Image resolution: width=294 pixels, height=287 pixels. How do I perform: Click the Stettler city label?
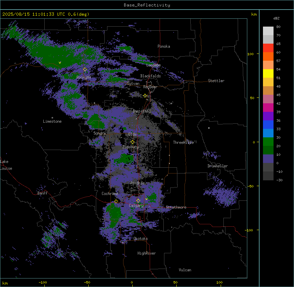click(x=216, y=81)
